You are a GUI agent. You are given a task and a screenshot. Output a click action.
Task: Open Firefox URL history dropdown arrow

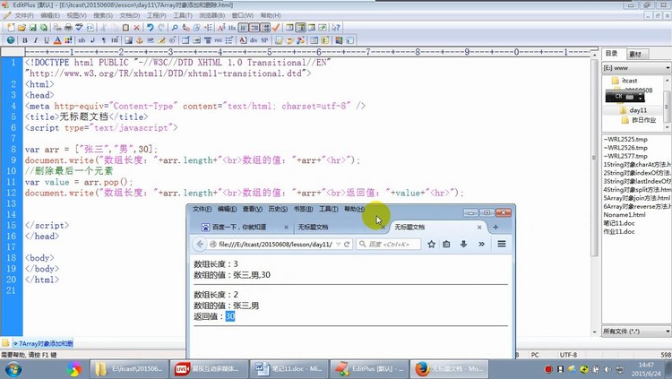[339, 244]
